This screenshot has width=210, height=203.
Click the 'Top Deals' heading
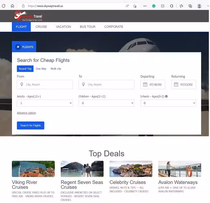(107, 154)
